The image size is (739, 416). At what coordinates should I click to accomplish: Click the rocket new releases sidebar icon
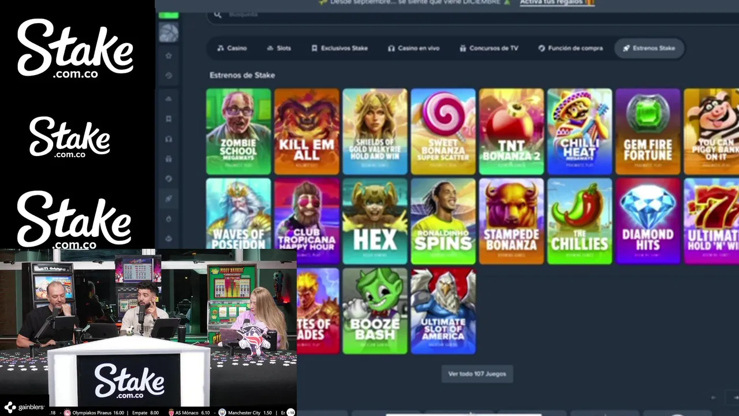169,198
